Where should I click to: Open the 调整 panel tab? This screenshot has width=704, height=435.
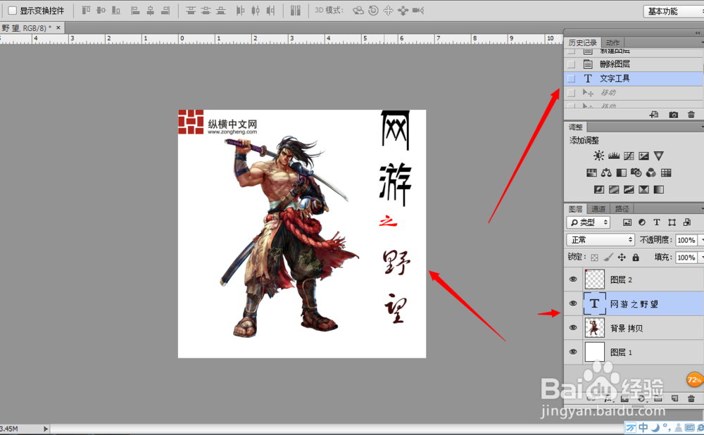pyautogui.click(x=576, y=127)
